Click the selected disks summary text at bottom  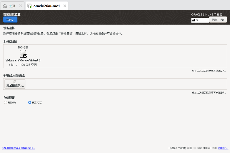click(192, 148)
